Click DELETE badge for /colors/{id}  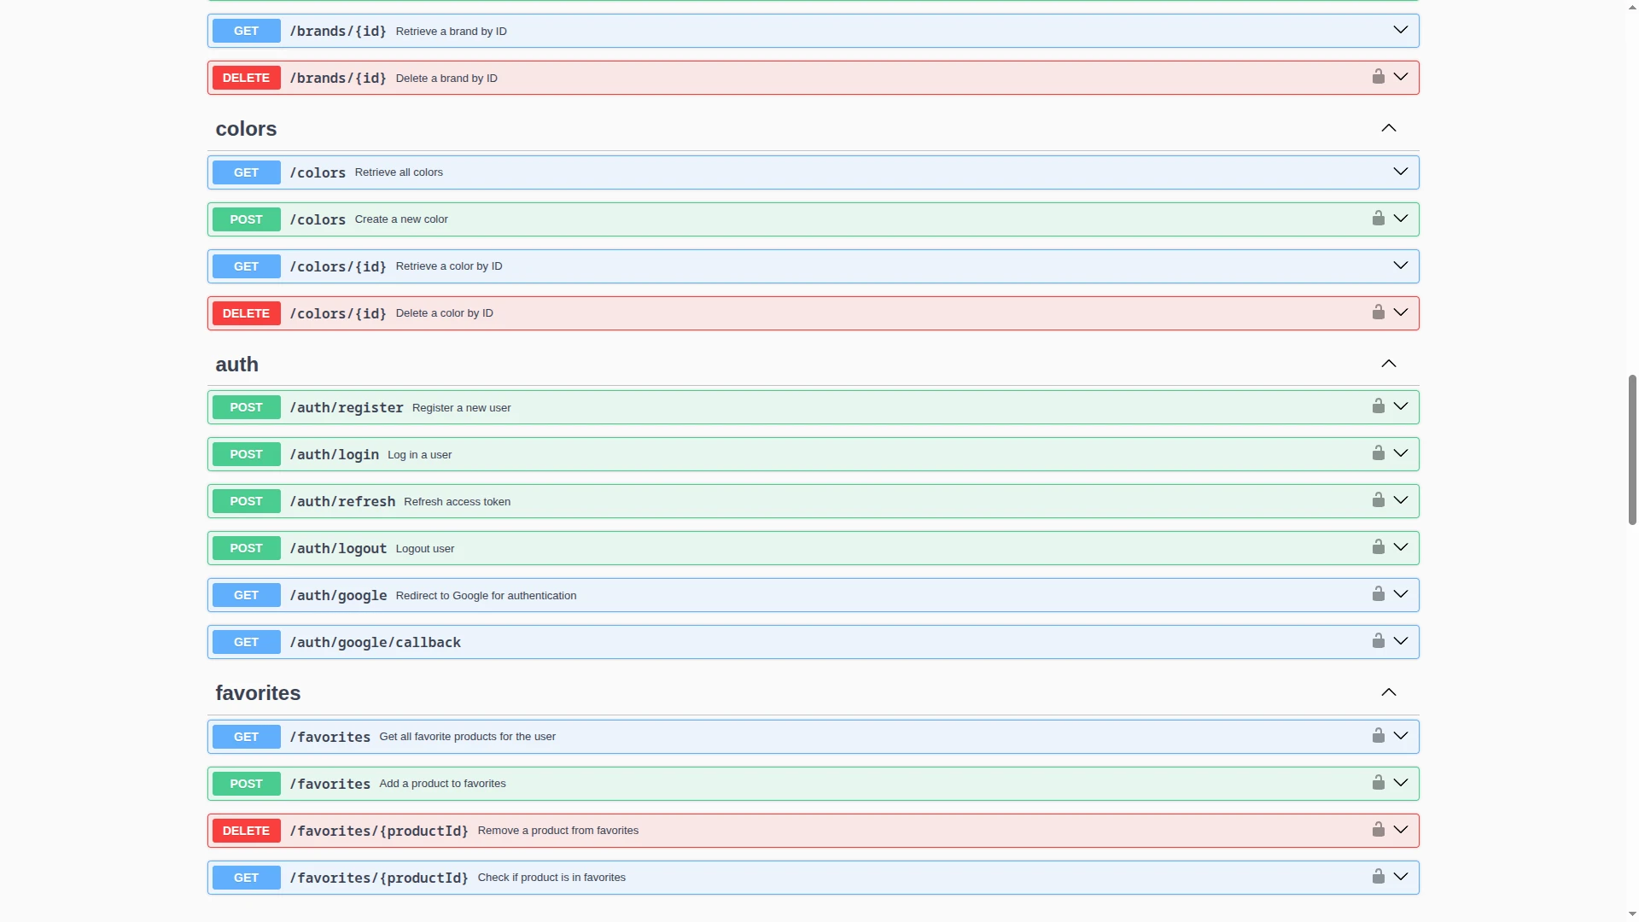click(x=246, y=313)
